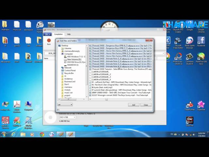The image size is (209, 157).
Task: Open the mameow folder on the desktop
Action: [5, 26]
